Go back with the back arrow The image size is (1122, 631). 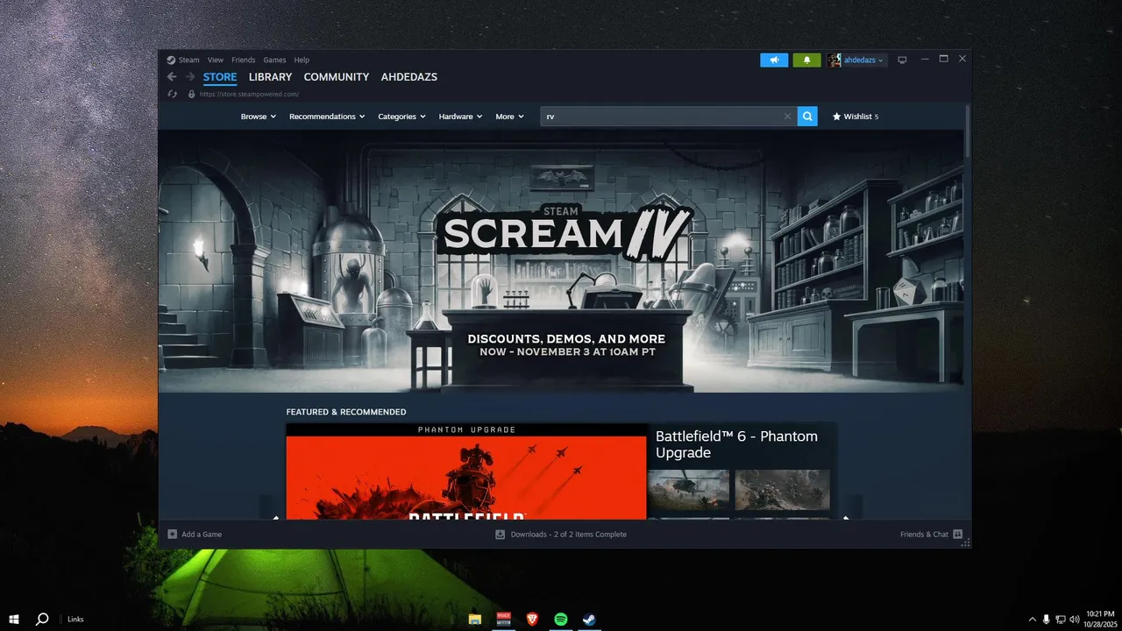point(172,77)
